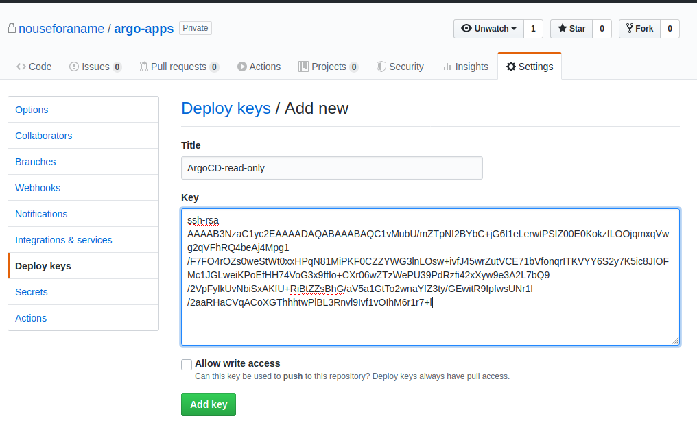The height and width of the screenshot is (447, 697).
Task: Switch to the Projects tab
Action: [x=329, y=67]
